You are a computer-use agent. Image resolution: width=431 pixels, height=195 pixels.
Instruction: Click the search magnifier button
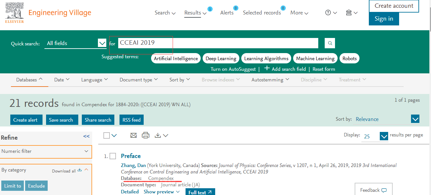330,43
